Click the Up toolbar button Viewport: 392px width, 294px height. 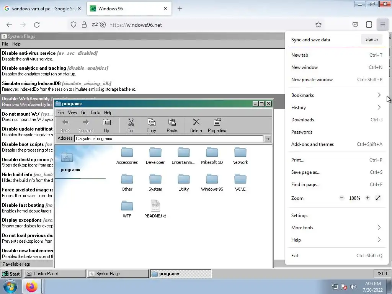tap(107, 126)
